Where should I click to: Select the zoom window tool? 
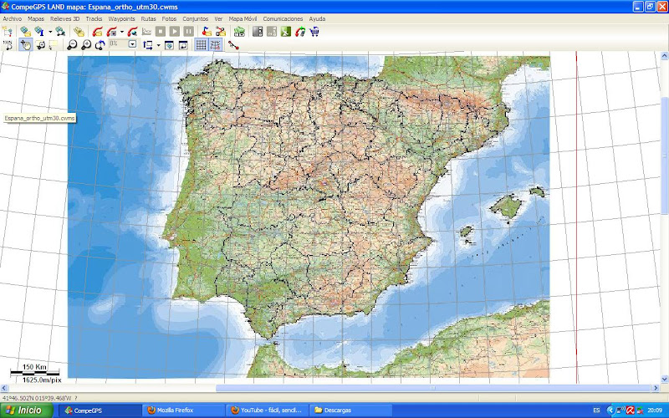40,44
